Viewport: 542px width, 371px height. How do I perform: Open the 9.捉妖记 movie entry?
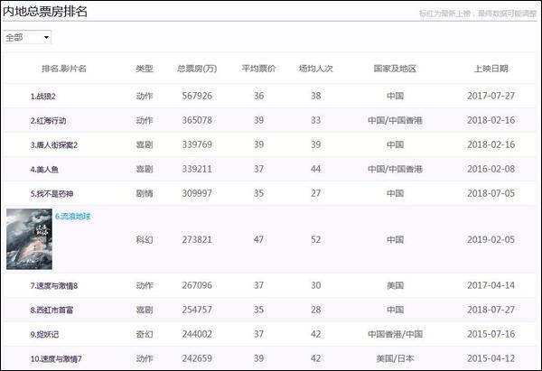tap(44, 335)
